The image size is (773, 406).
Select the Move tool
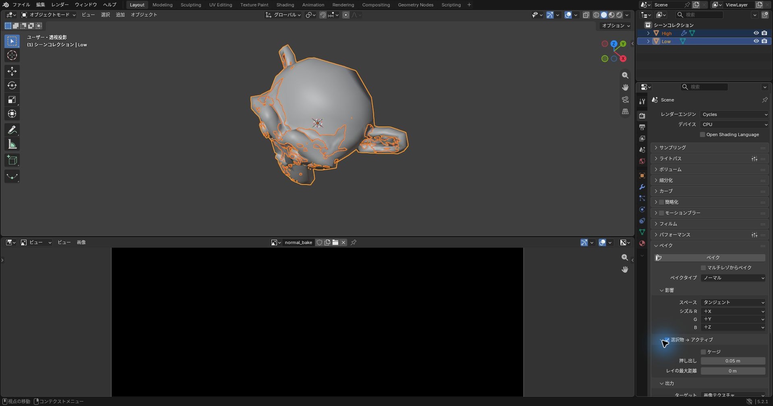(12, 71)
